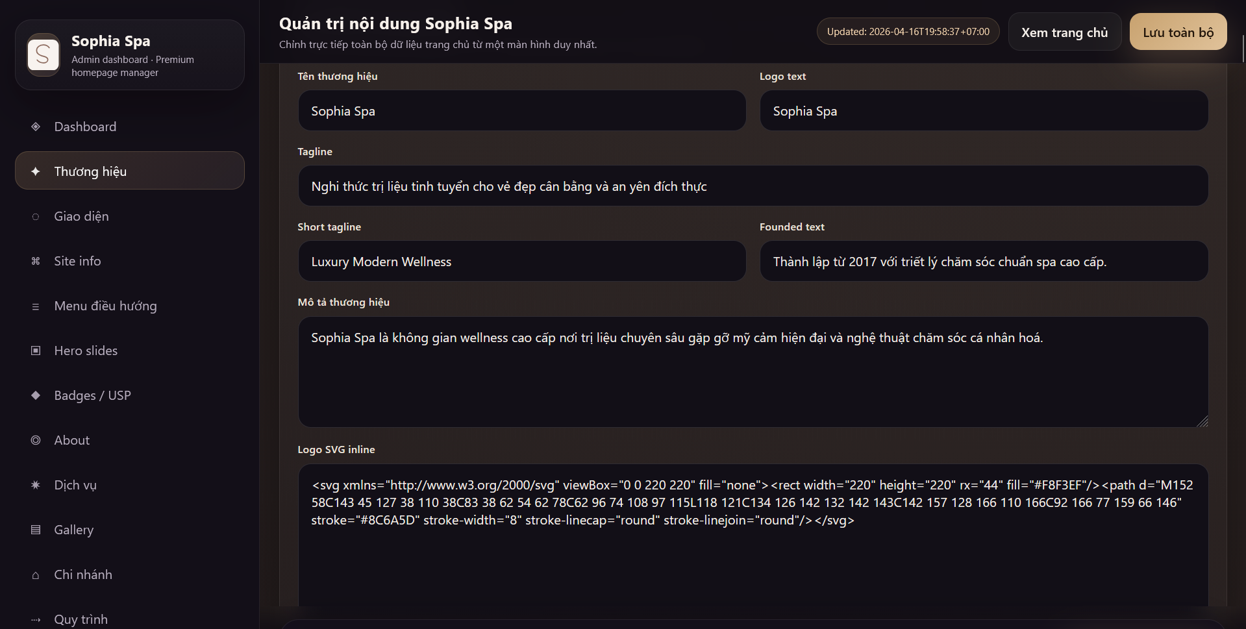The image size is (1246, 629).
Task: Click the Gallery list icon
Action: click(x=36, y=530)
